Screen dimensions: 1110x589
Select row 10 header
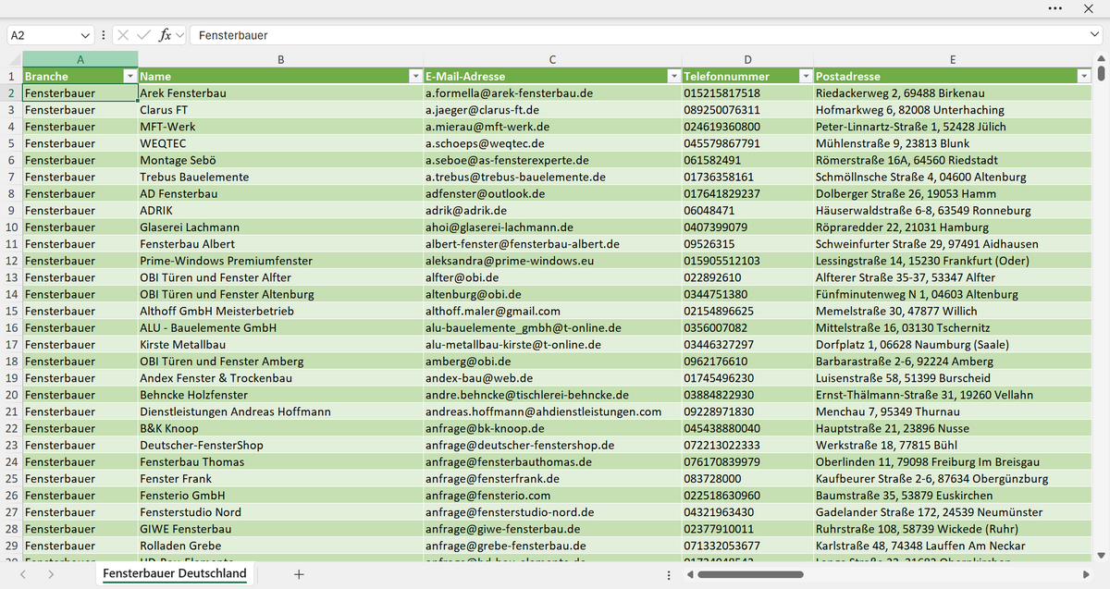pos(11,227)
